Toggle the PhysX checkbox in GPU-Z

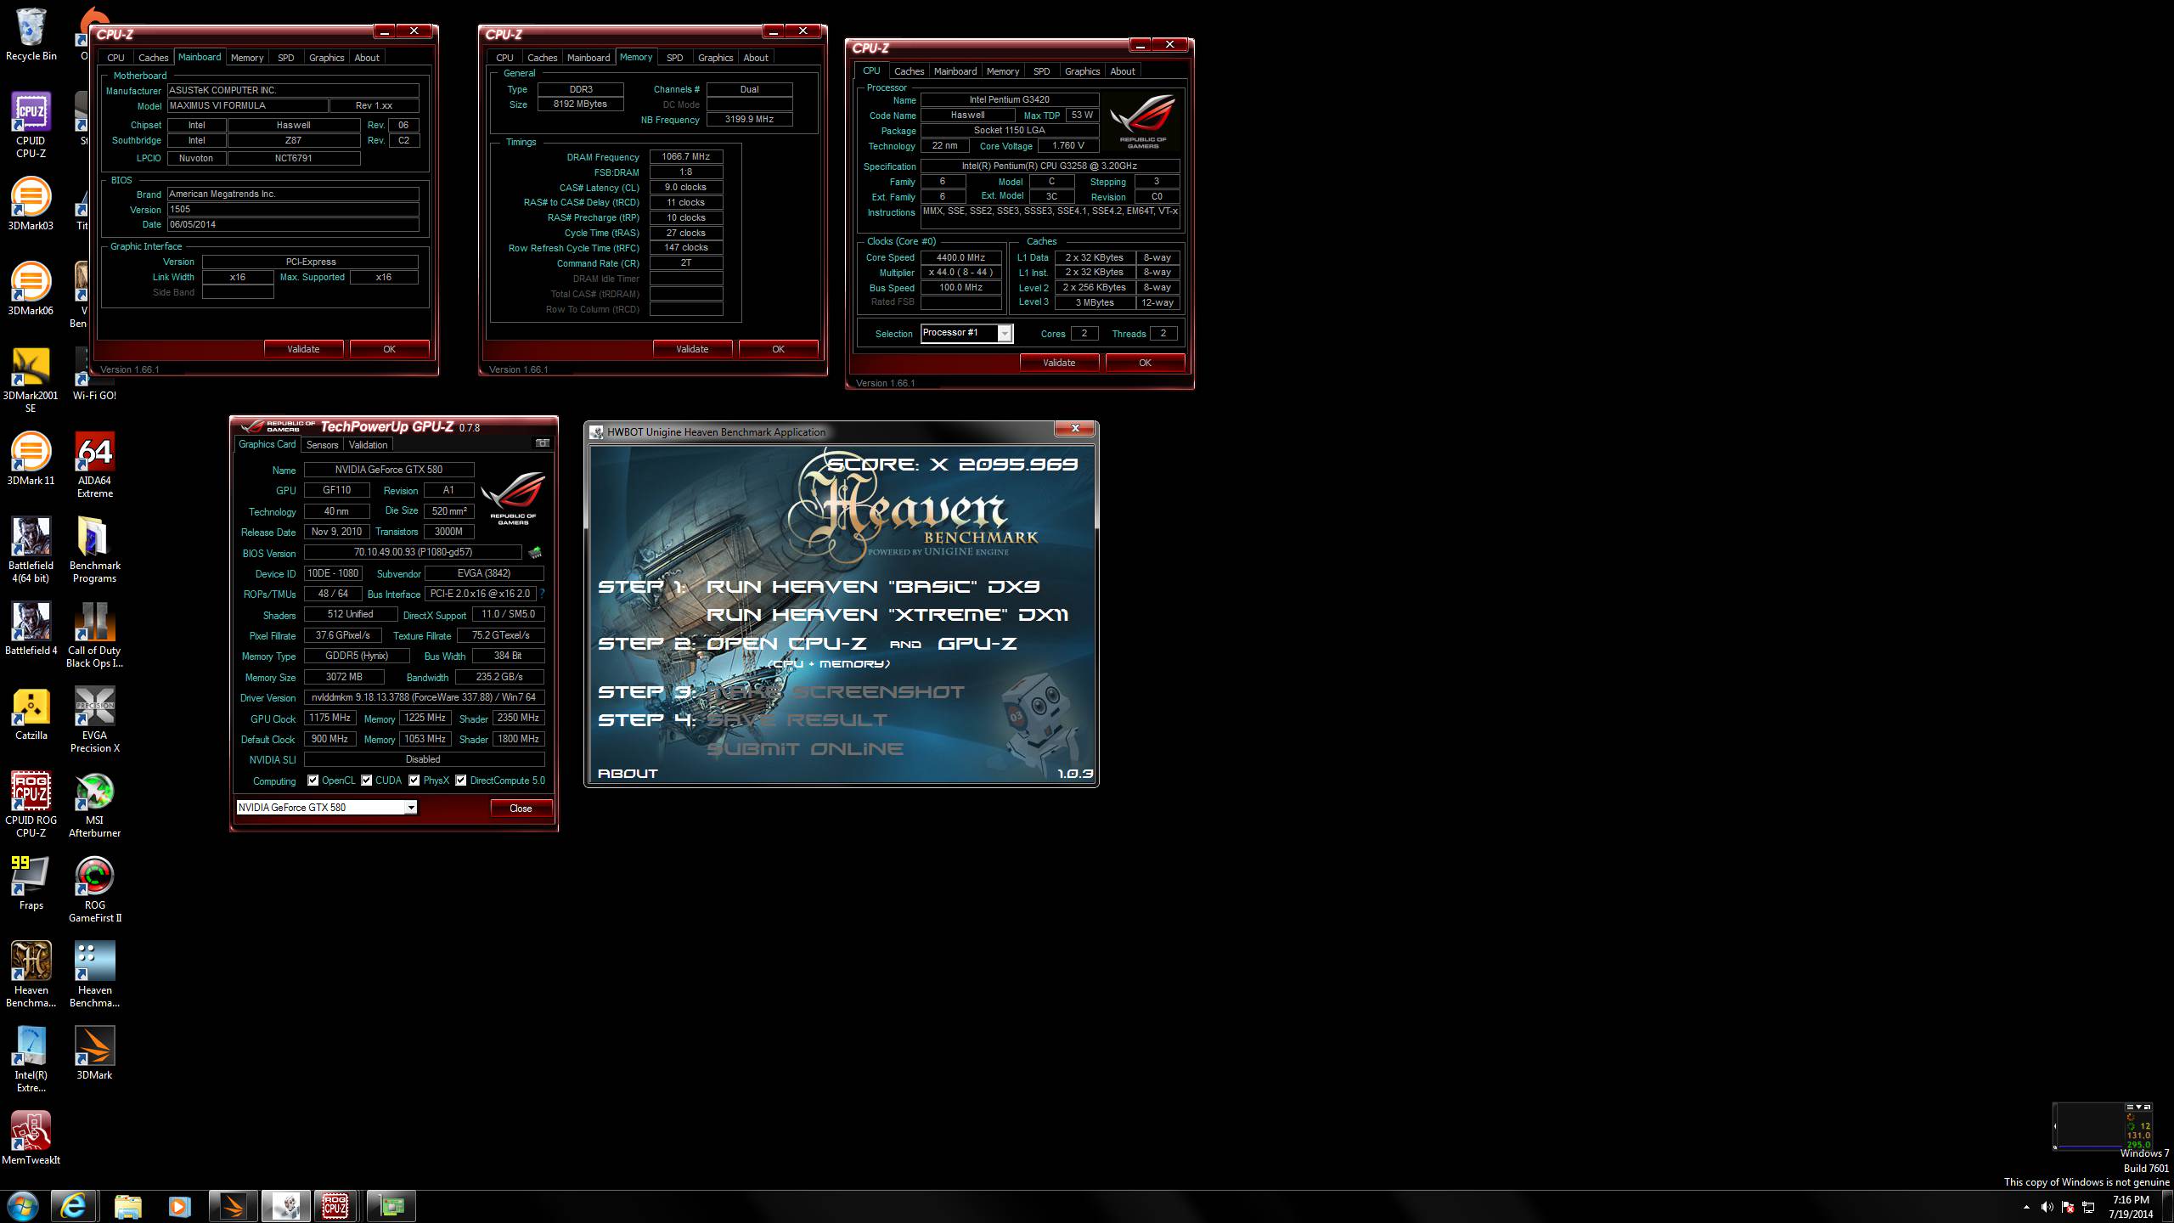point(414,781)
